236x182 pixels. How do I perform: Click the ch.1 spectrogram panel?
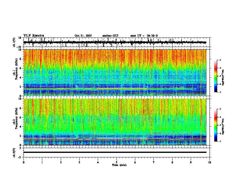pos(115,73)
